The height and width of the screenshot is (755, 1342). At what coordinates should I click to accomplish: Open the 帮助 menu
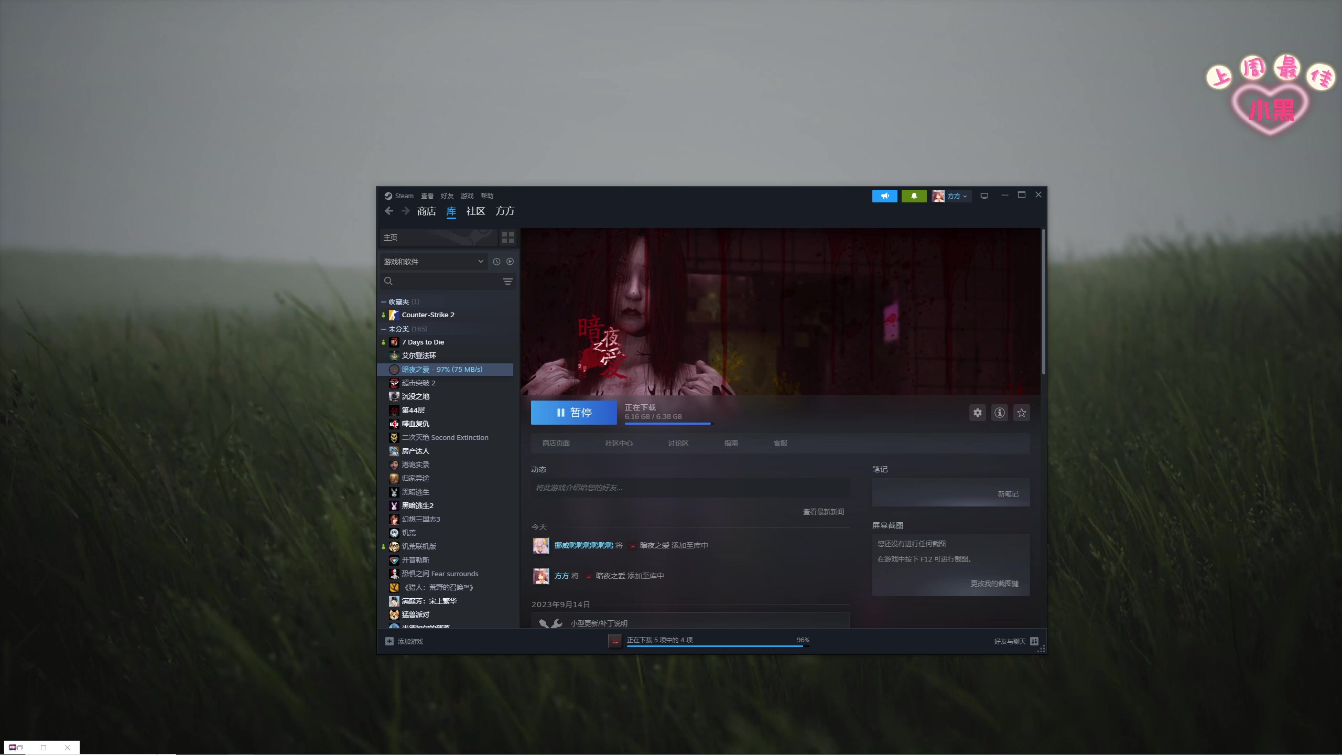487,196
